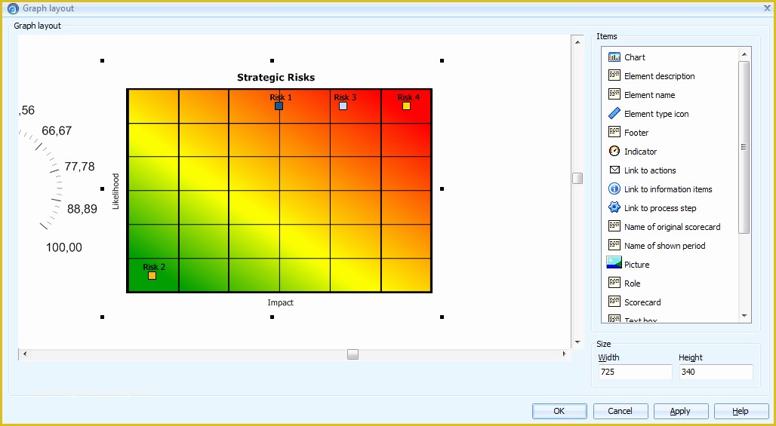Screen dimensions: 776x426
Task: Click the Risk 1 marker on chart
Action: point(279,106)
